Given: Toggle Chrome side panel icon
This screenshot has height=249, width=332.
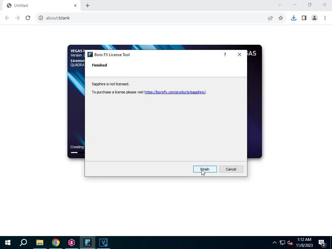Looking at the screenshot, I should tap(304, 18).
